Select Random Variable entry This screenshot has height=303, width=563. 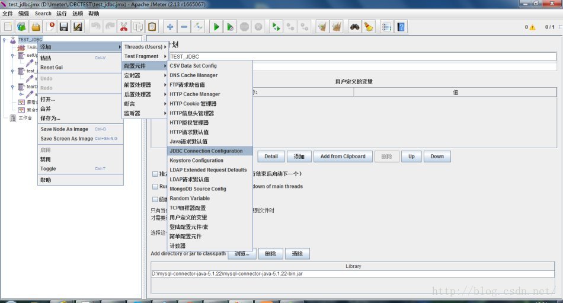210,199
